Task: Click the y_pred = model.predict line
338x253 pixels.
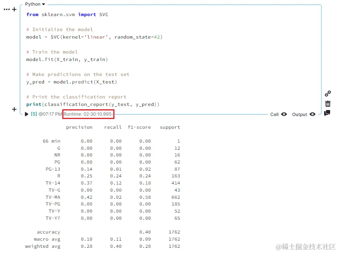Action: point(71,82)
